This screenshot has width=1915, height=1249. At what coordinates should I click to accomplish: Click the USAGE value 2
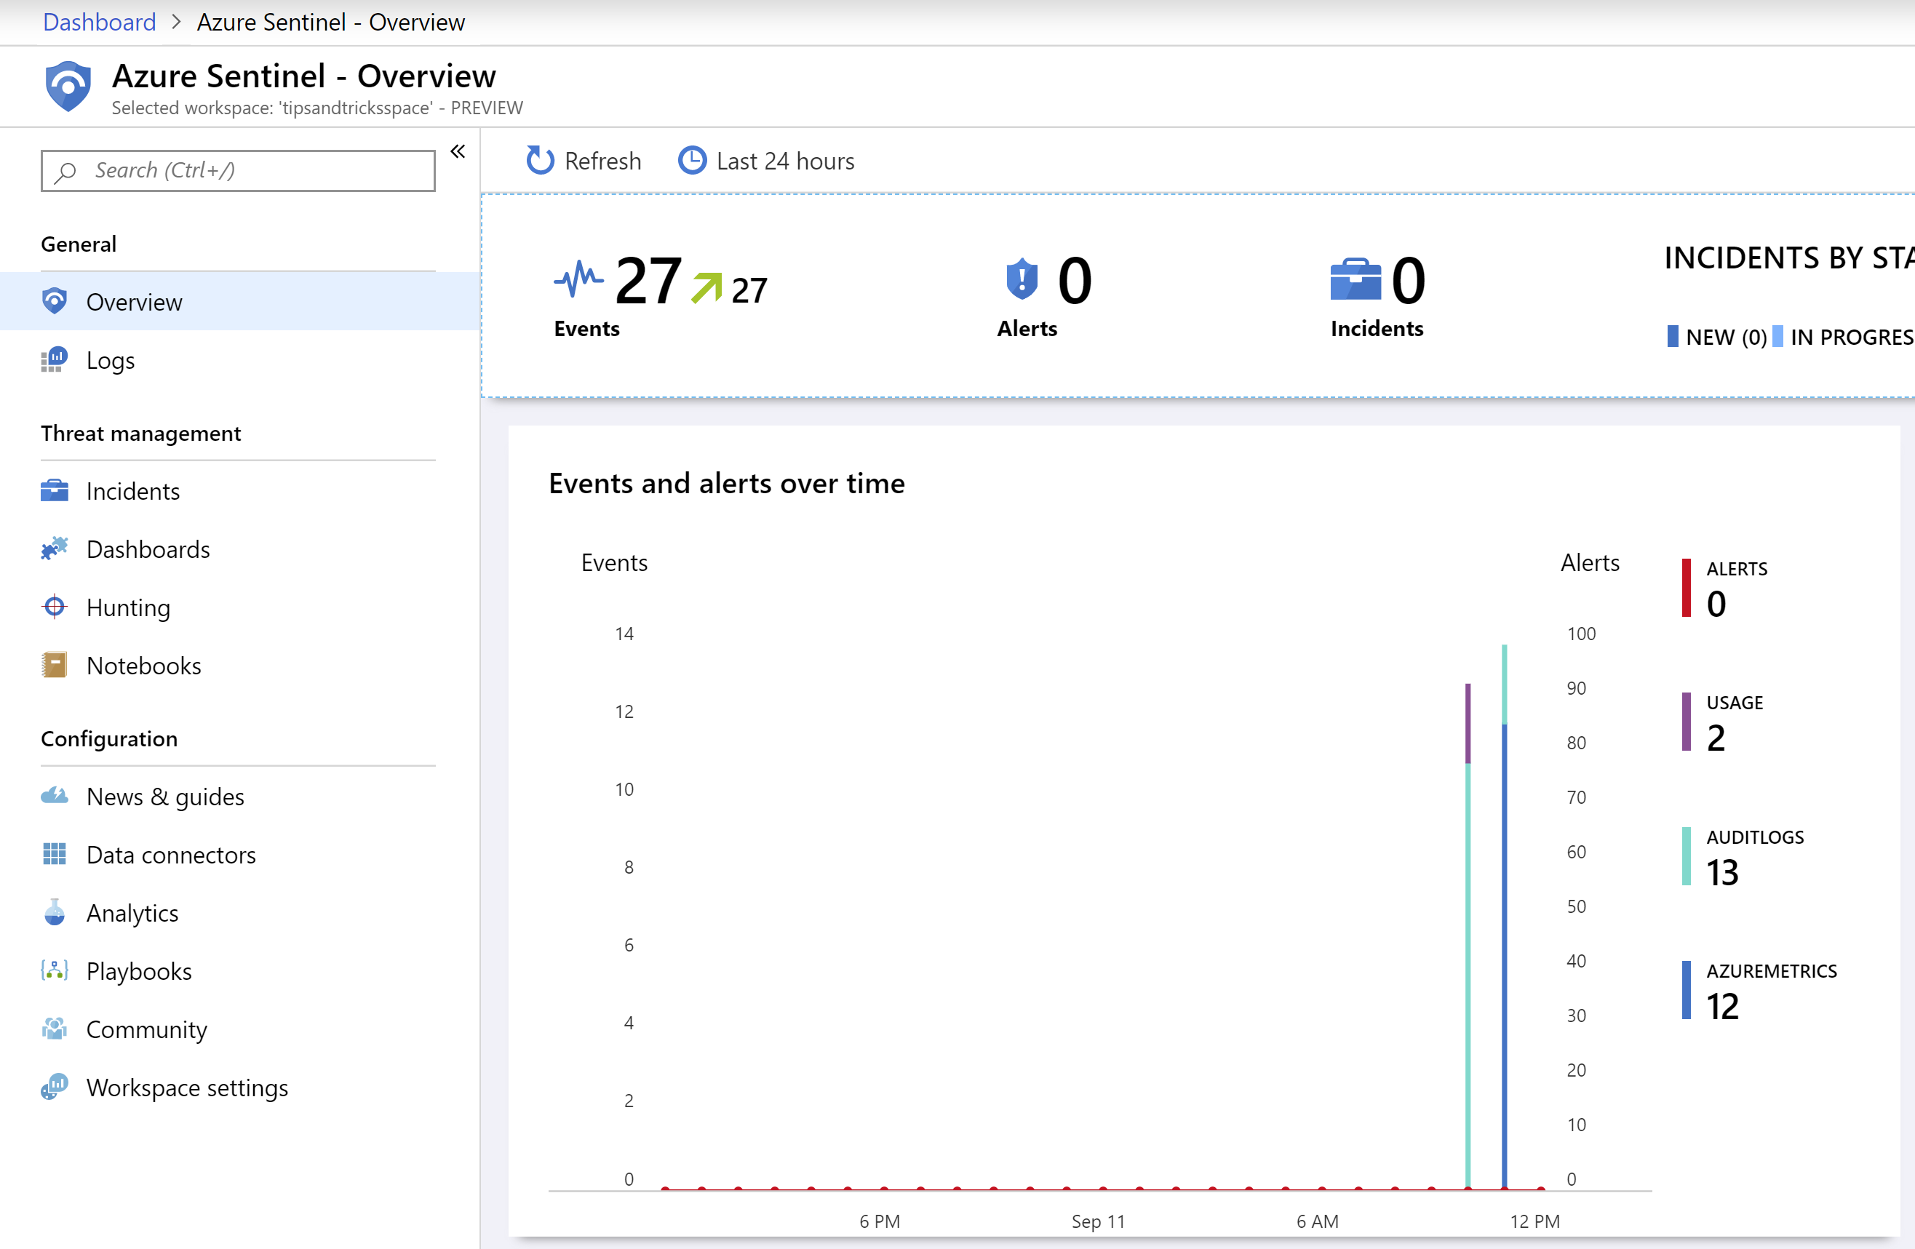[x=1716, y=738]
